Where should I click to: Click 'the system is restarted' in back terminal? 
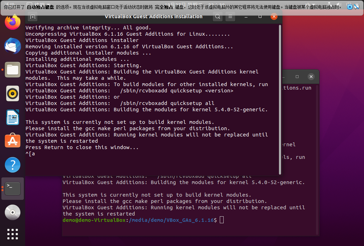pos(99,214)
